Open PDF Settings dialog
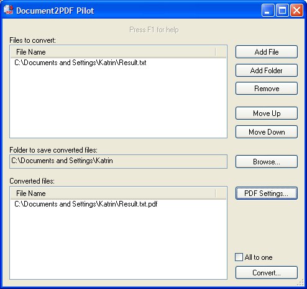 click(267, 193)
